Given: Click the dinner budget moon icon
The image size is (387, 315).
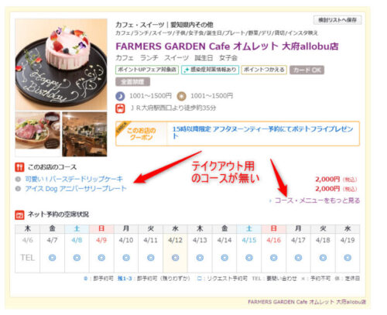Looking at the screenshot, I should tap(120, 96).
